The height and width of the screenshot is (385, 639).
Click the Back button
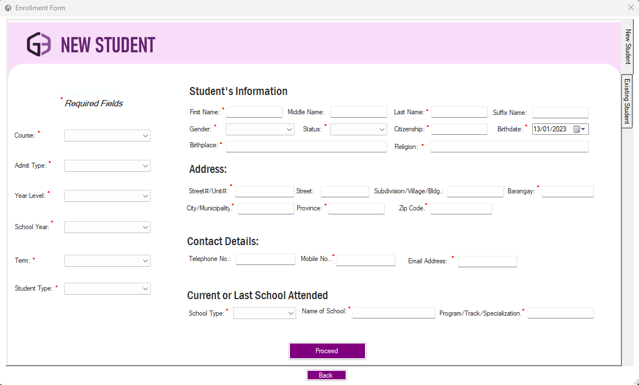[x=326, y=375]
